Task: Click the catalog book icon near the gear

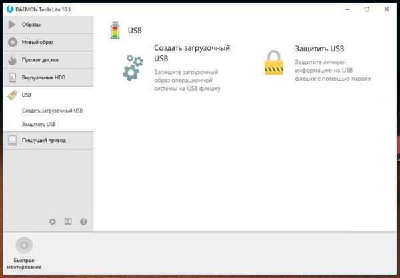Action: tap(68, 221)
